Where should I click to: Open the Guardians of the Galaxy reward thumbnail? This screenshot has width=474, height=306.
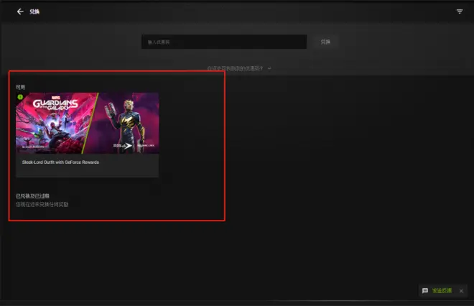(x=87, y=123)
